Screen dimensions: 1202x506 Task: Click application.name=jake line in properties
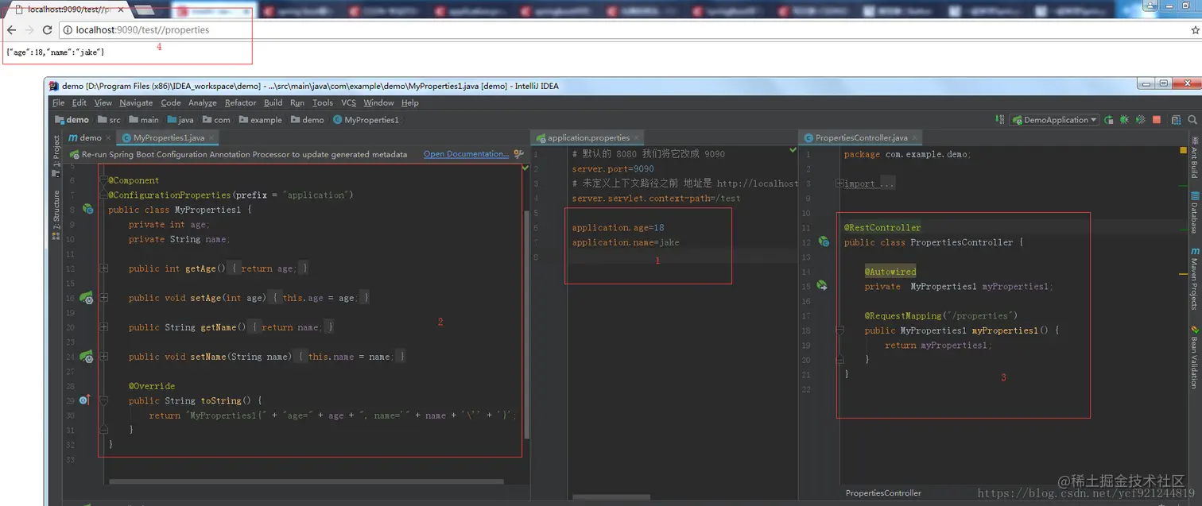626,242
